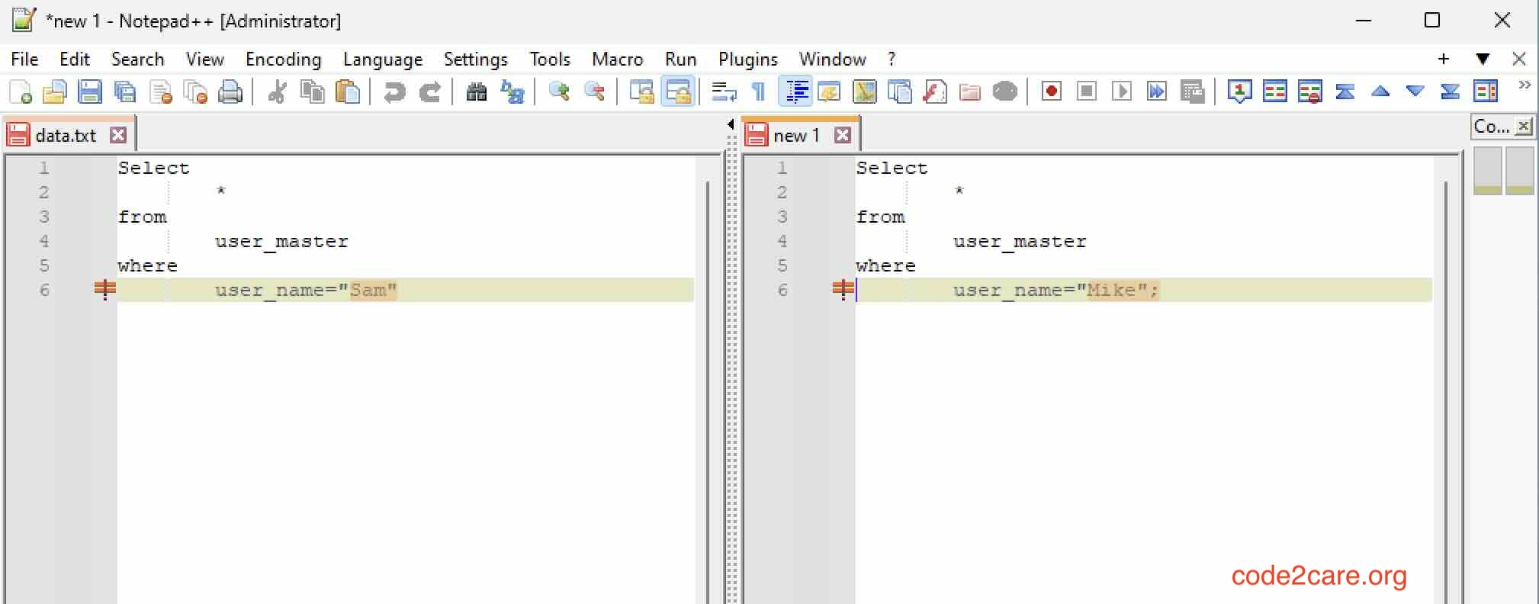Toggle the Document Map panel
The height and width of the screenshot is (604, 1539).
pyautogui.click(x=864, y=92)
